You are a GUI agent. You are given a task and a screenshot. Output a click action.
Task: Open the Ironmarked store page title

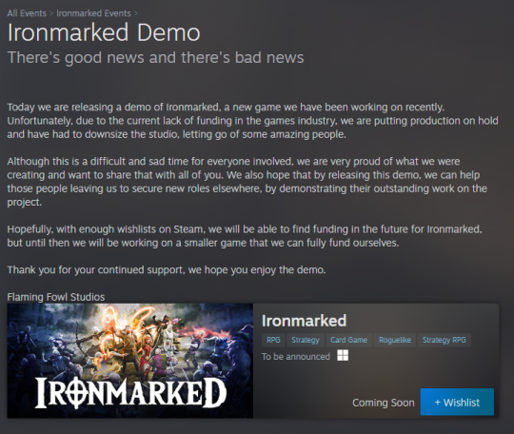pyautogui.click(x=304, y=321)
